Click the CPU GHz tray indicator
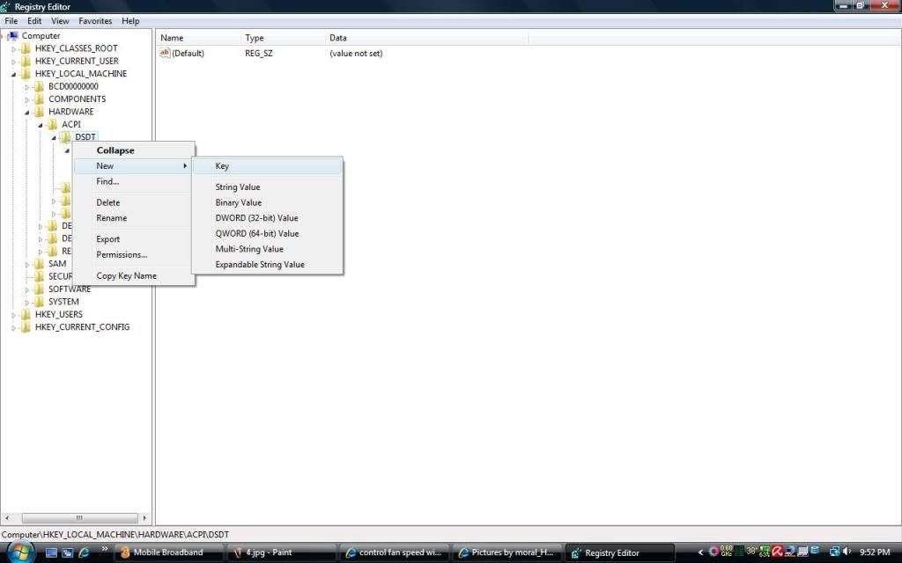Image resolution: width=902 pixels, height=563 pixels. coord(726,552)
